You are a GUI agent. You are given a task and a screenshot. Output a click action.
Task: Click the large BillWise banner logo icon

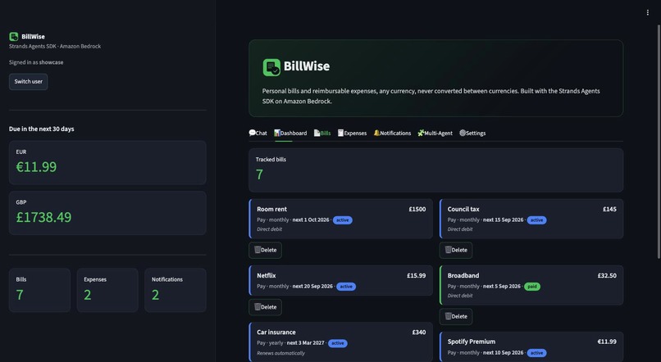coord(271,67)
